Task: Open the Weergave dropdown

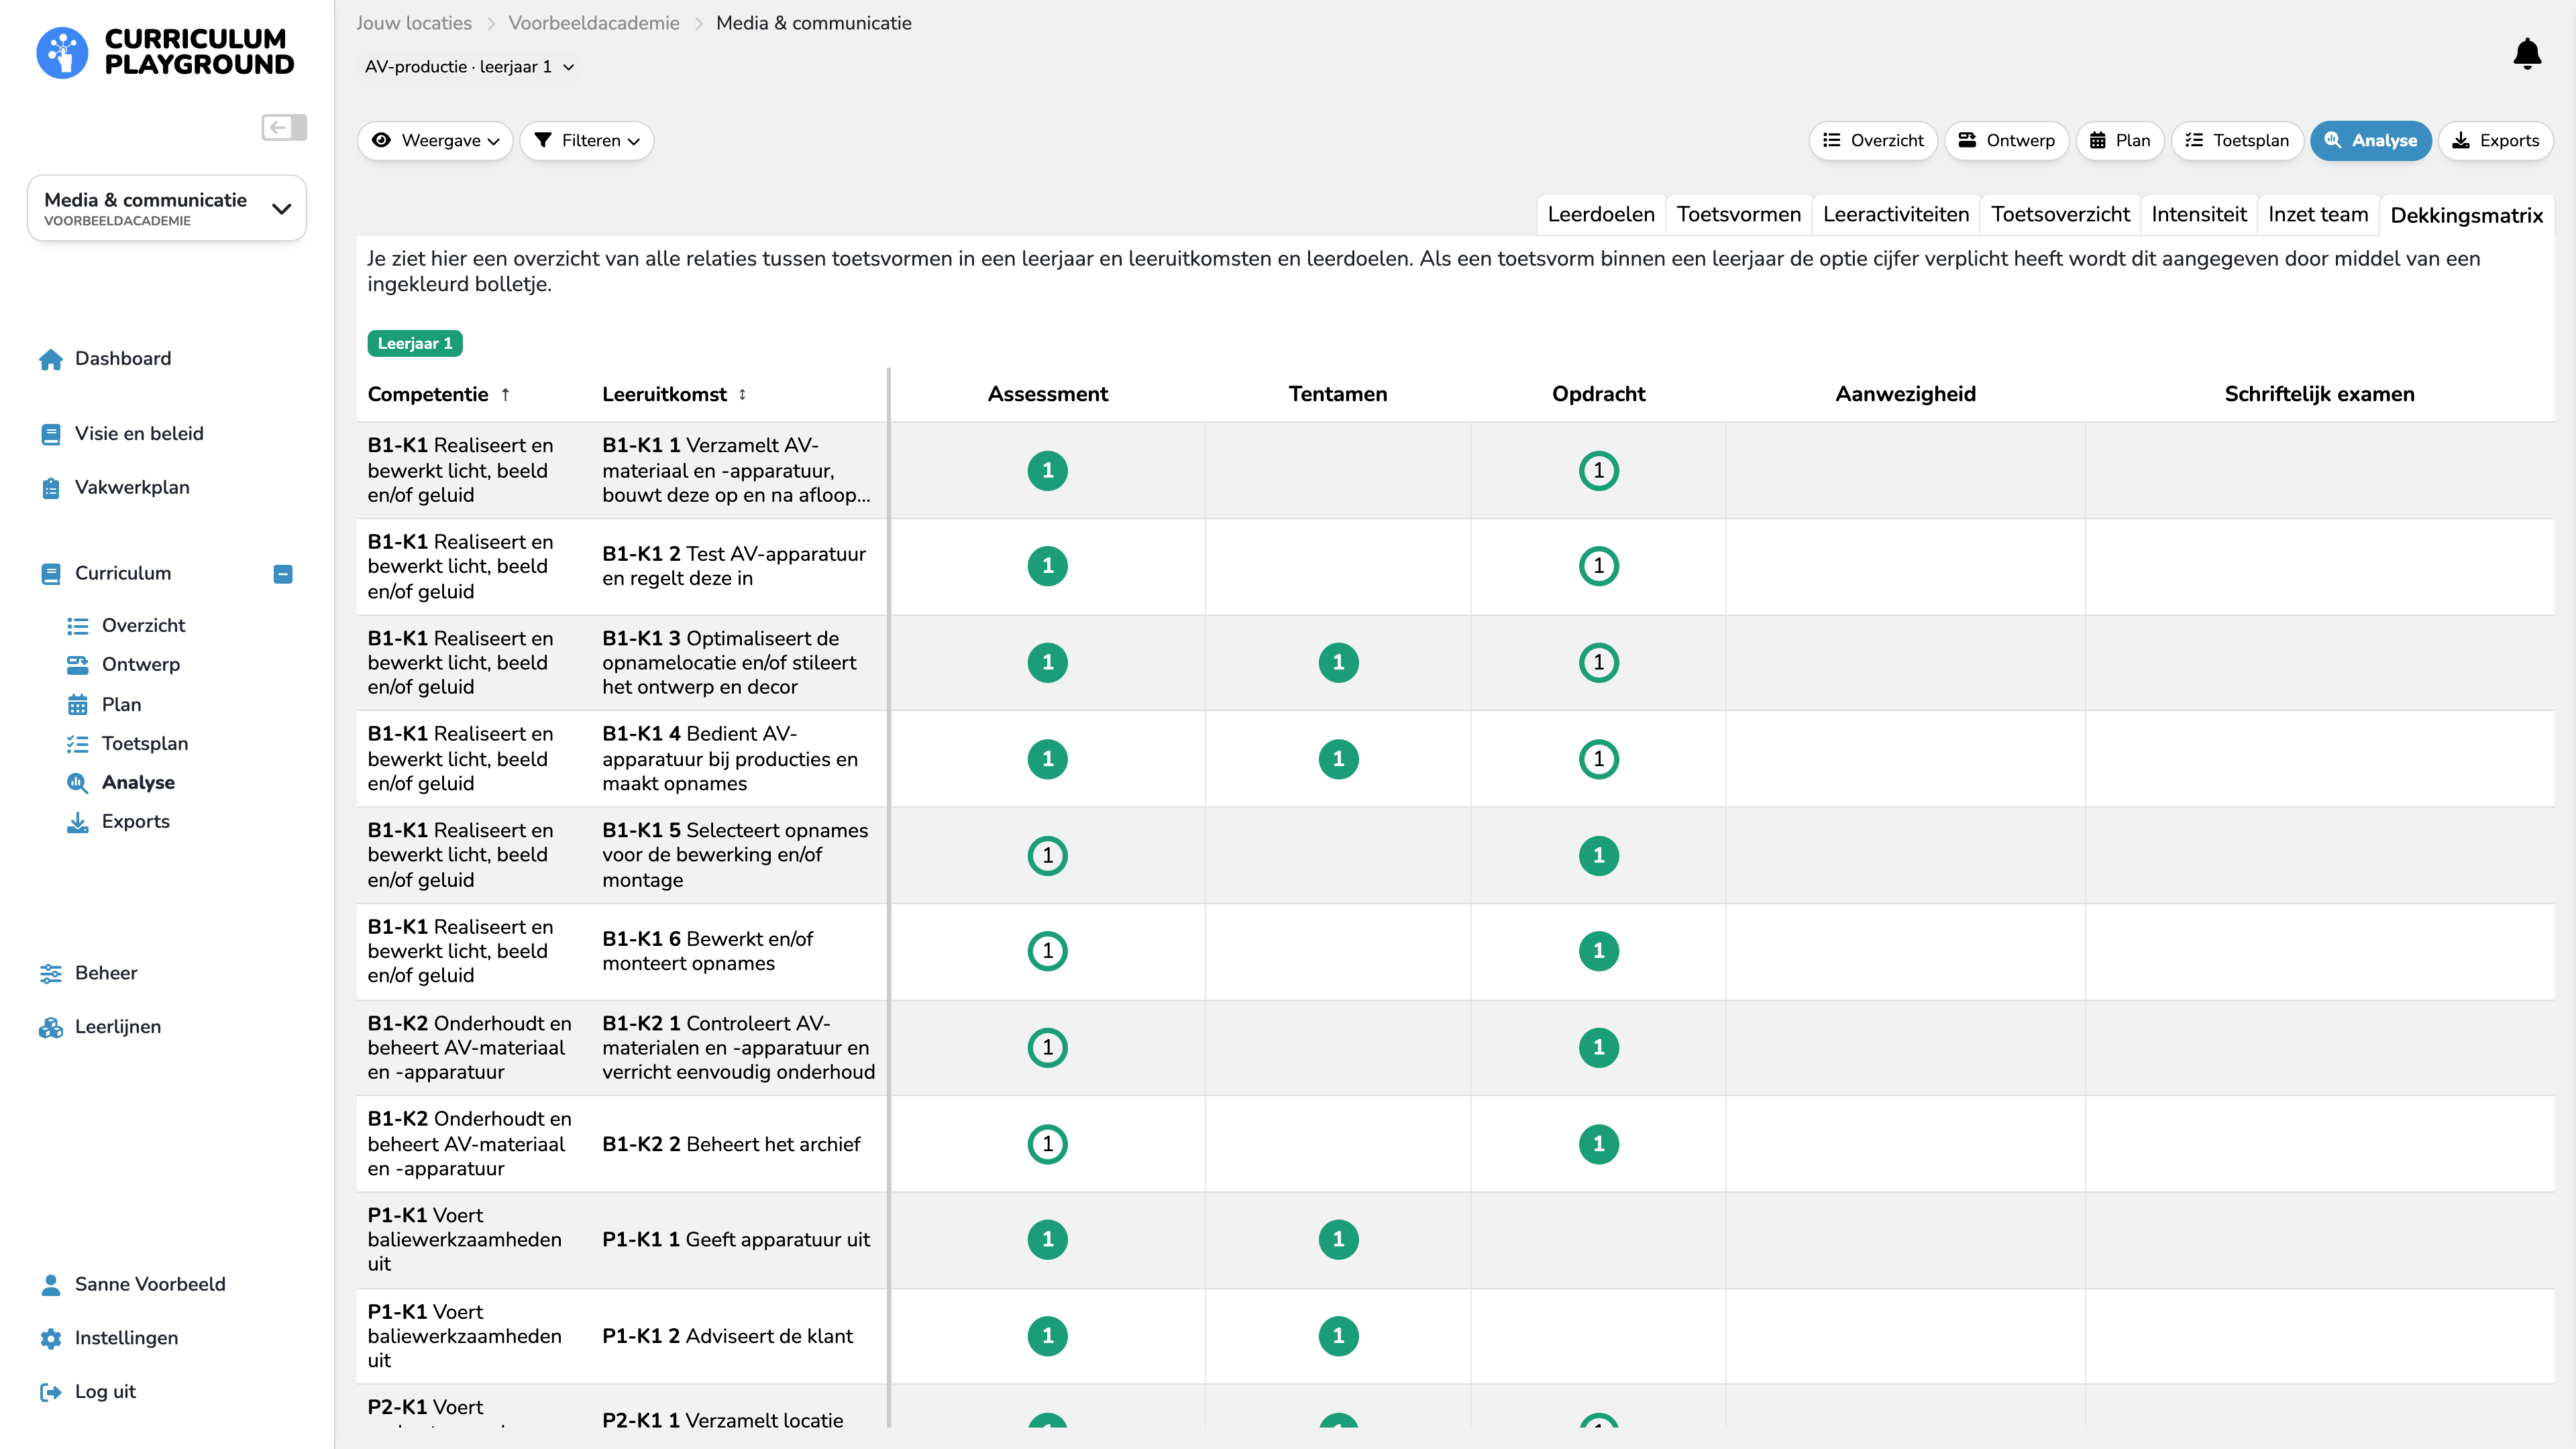Action: point(435,140)
